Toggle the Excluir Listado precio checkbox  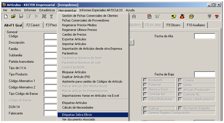(x=180, y=99)
